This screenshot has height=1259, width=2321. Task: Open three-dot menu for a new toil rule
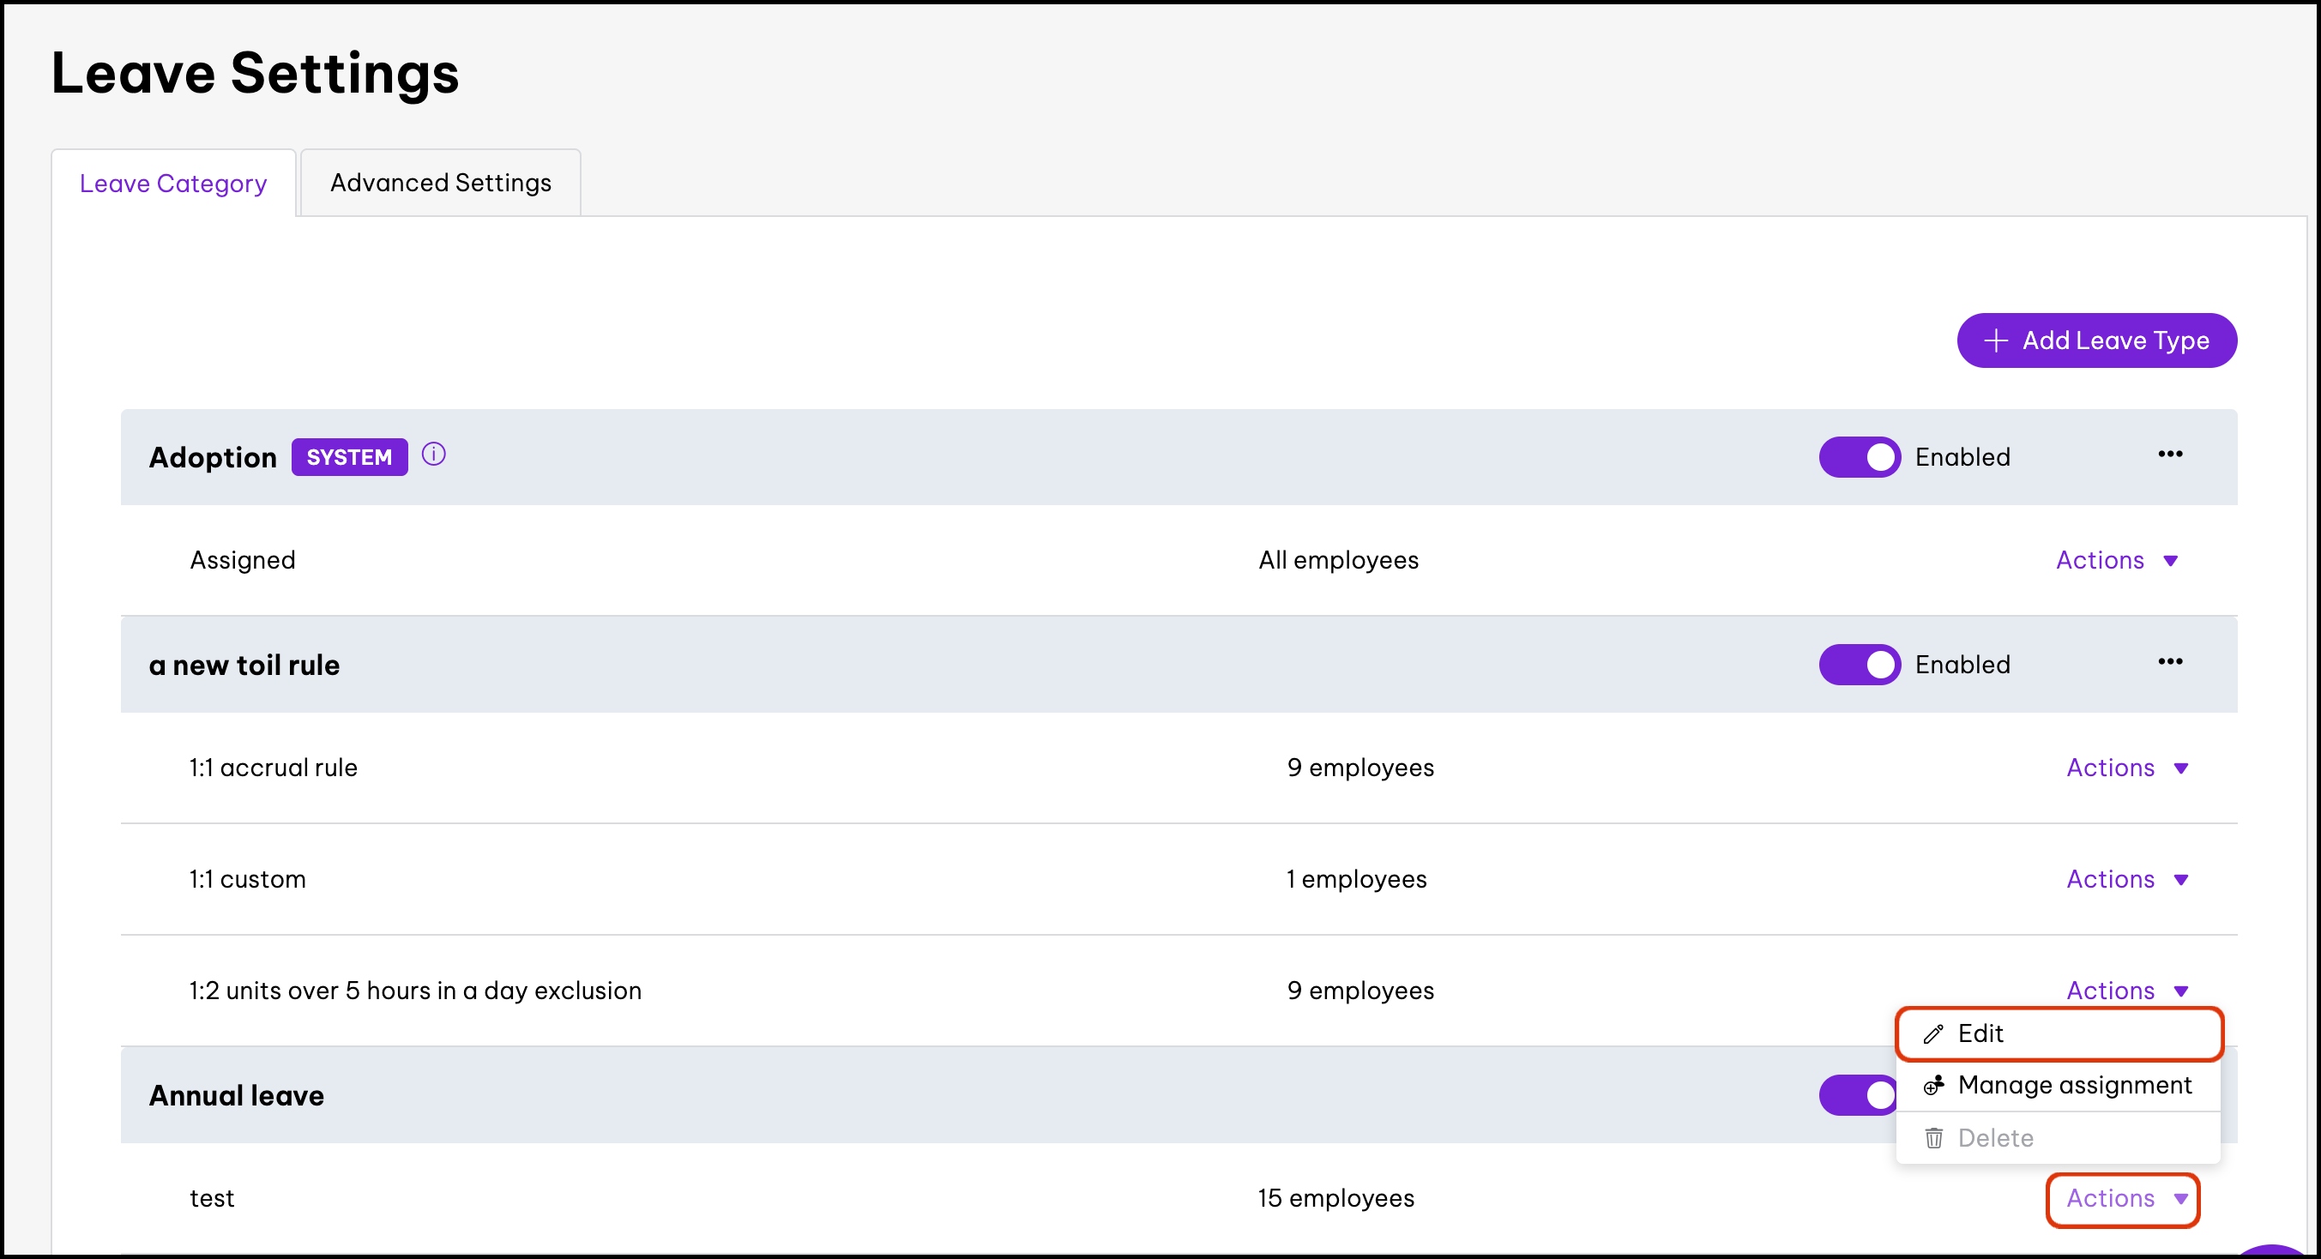tap(2170, 662)
